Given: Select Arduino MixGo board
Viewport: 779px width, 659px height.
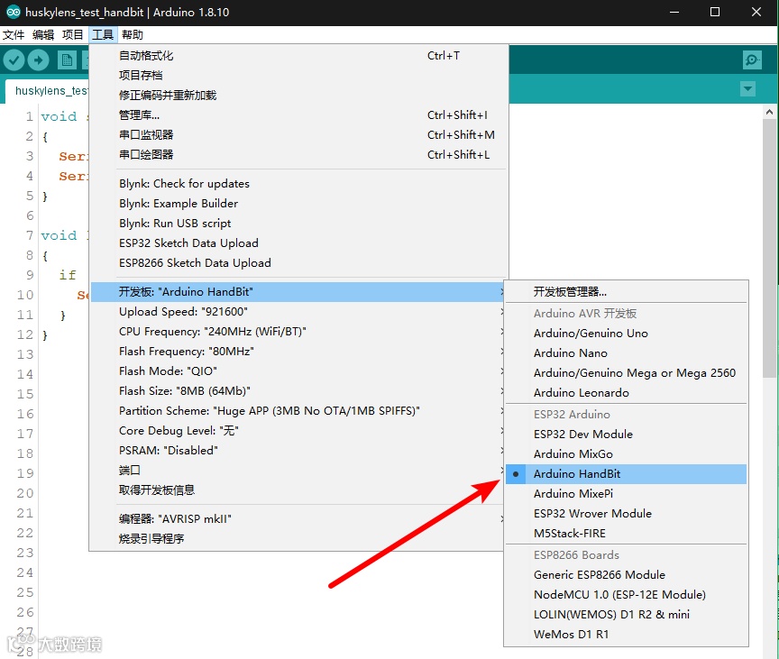Looking at the screenshot, I should (x=626, y=454).
